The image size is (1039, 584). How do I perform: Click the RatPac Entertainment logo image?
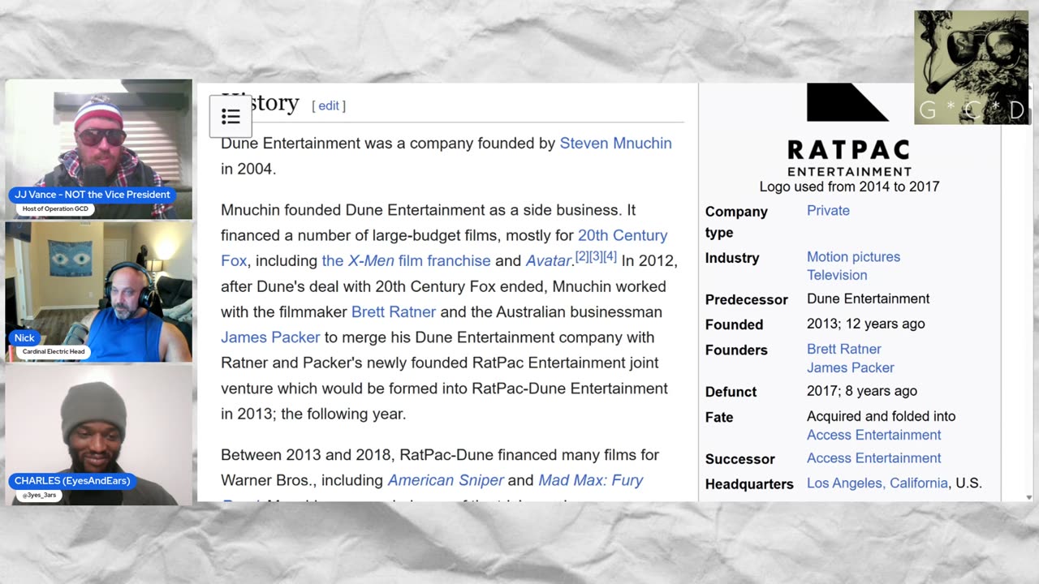pos(849,130)
